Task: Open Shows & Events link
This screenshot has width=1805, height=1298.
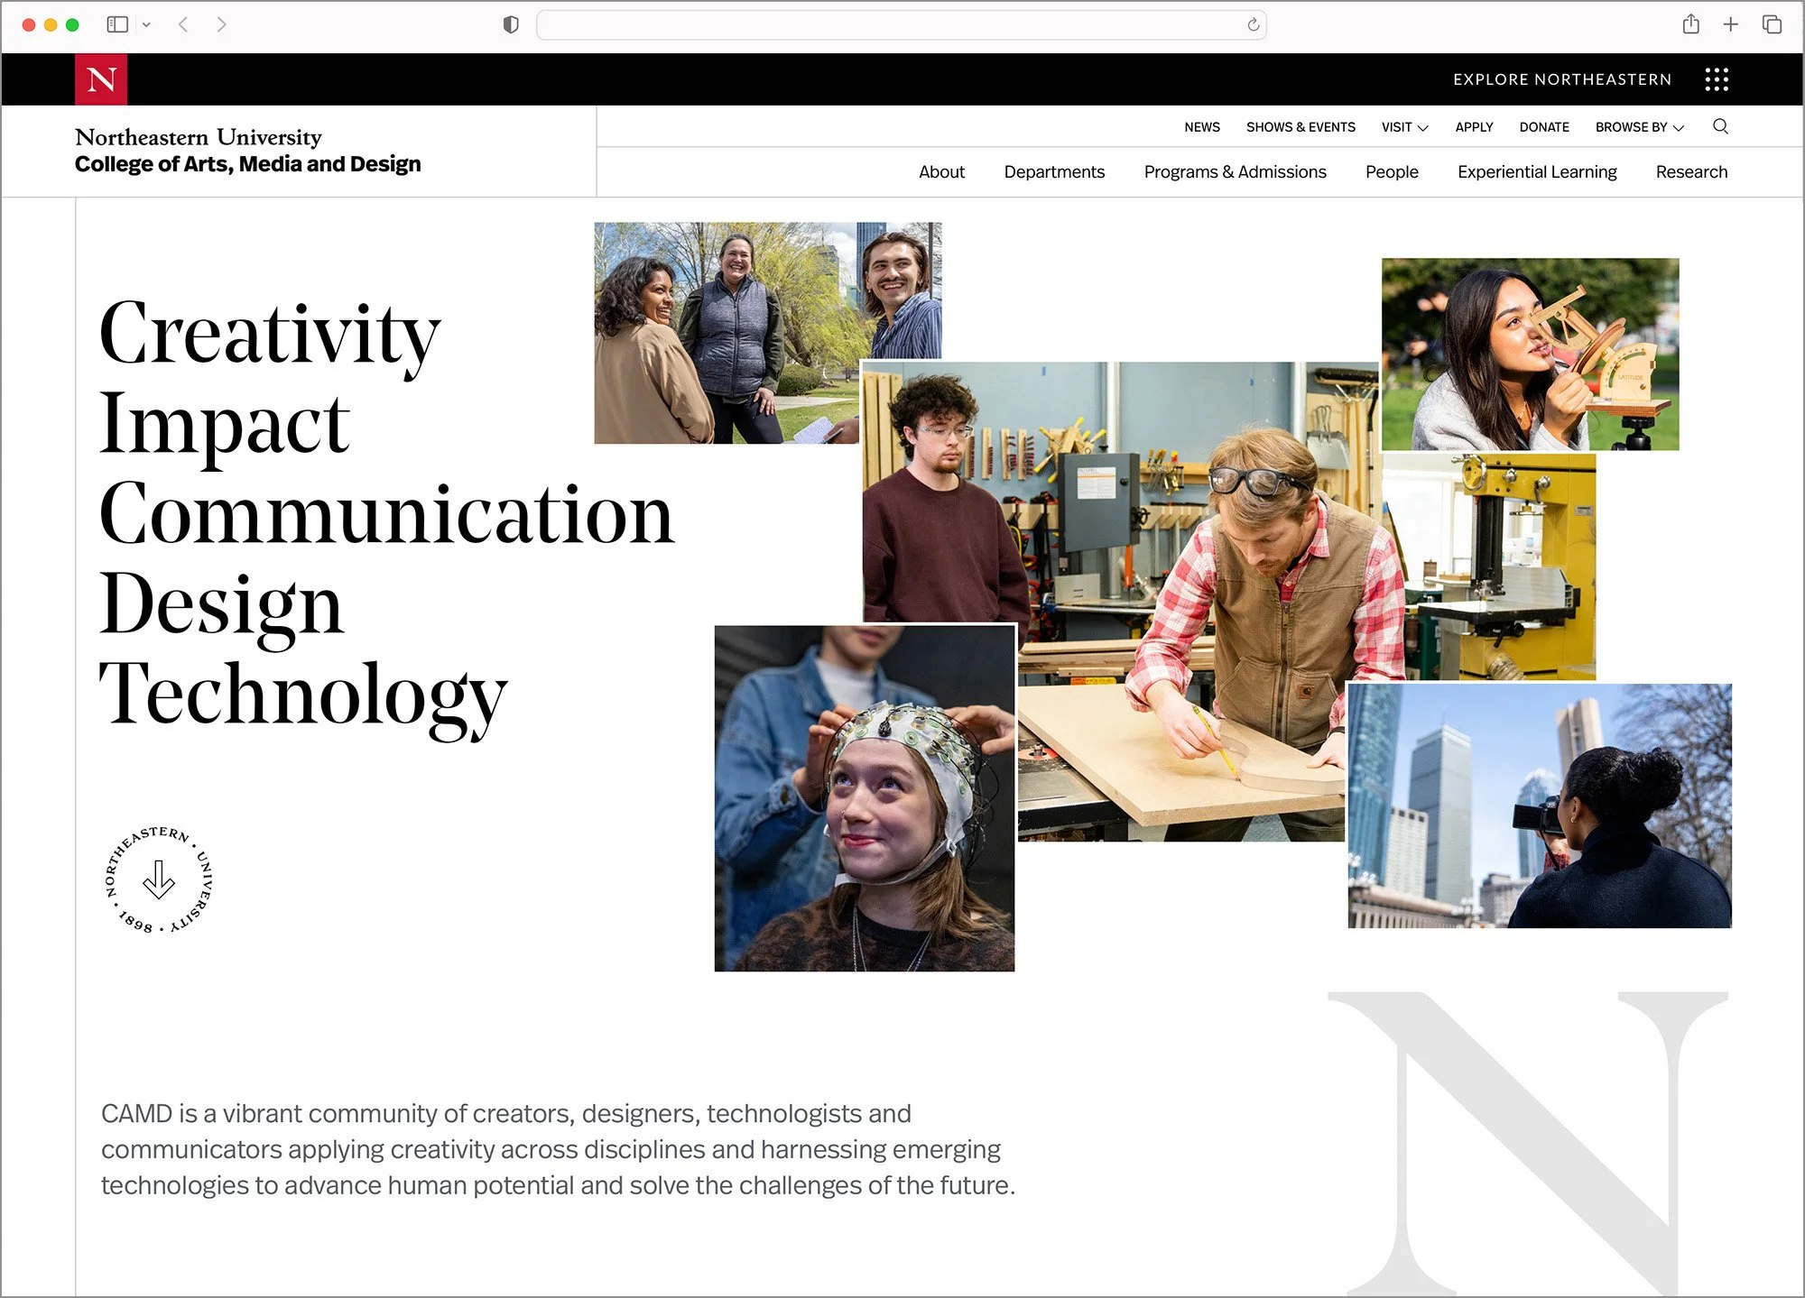Action: pyautogui.click(x=1301, y=127)
